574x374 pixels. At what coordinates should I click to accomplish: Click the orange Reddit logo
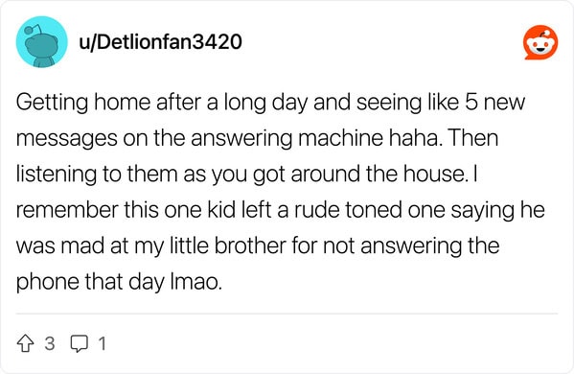pyautogui.click(x=540, y=42)
